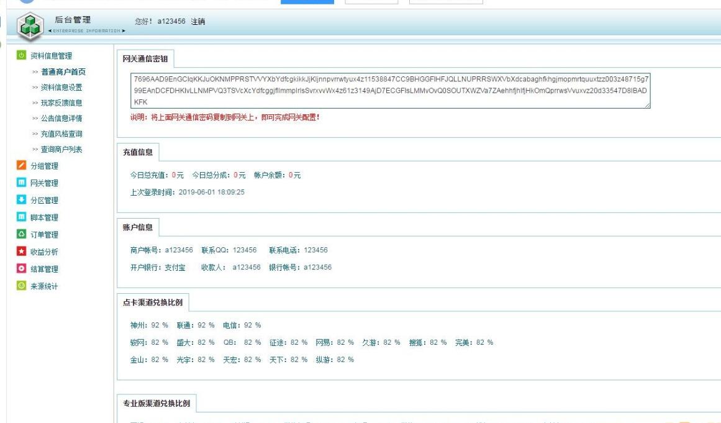Viewport: 721px width, 423px height.
Task: Open 公告信息详情 in the sidebar
Action: 61,118
